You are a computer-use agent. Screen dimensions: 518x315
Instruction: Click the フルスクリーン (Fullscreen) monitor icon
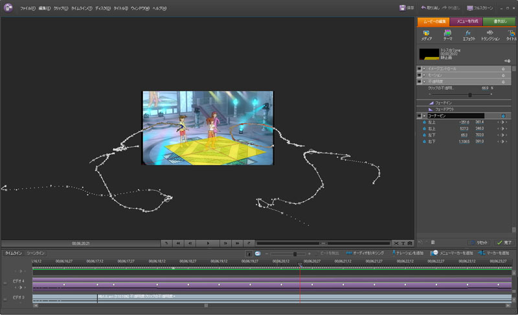(x=470, y=8)
